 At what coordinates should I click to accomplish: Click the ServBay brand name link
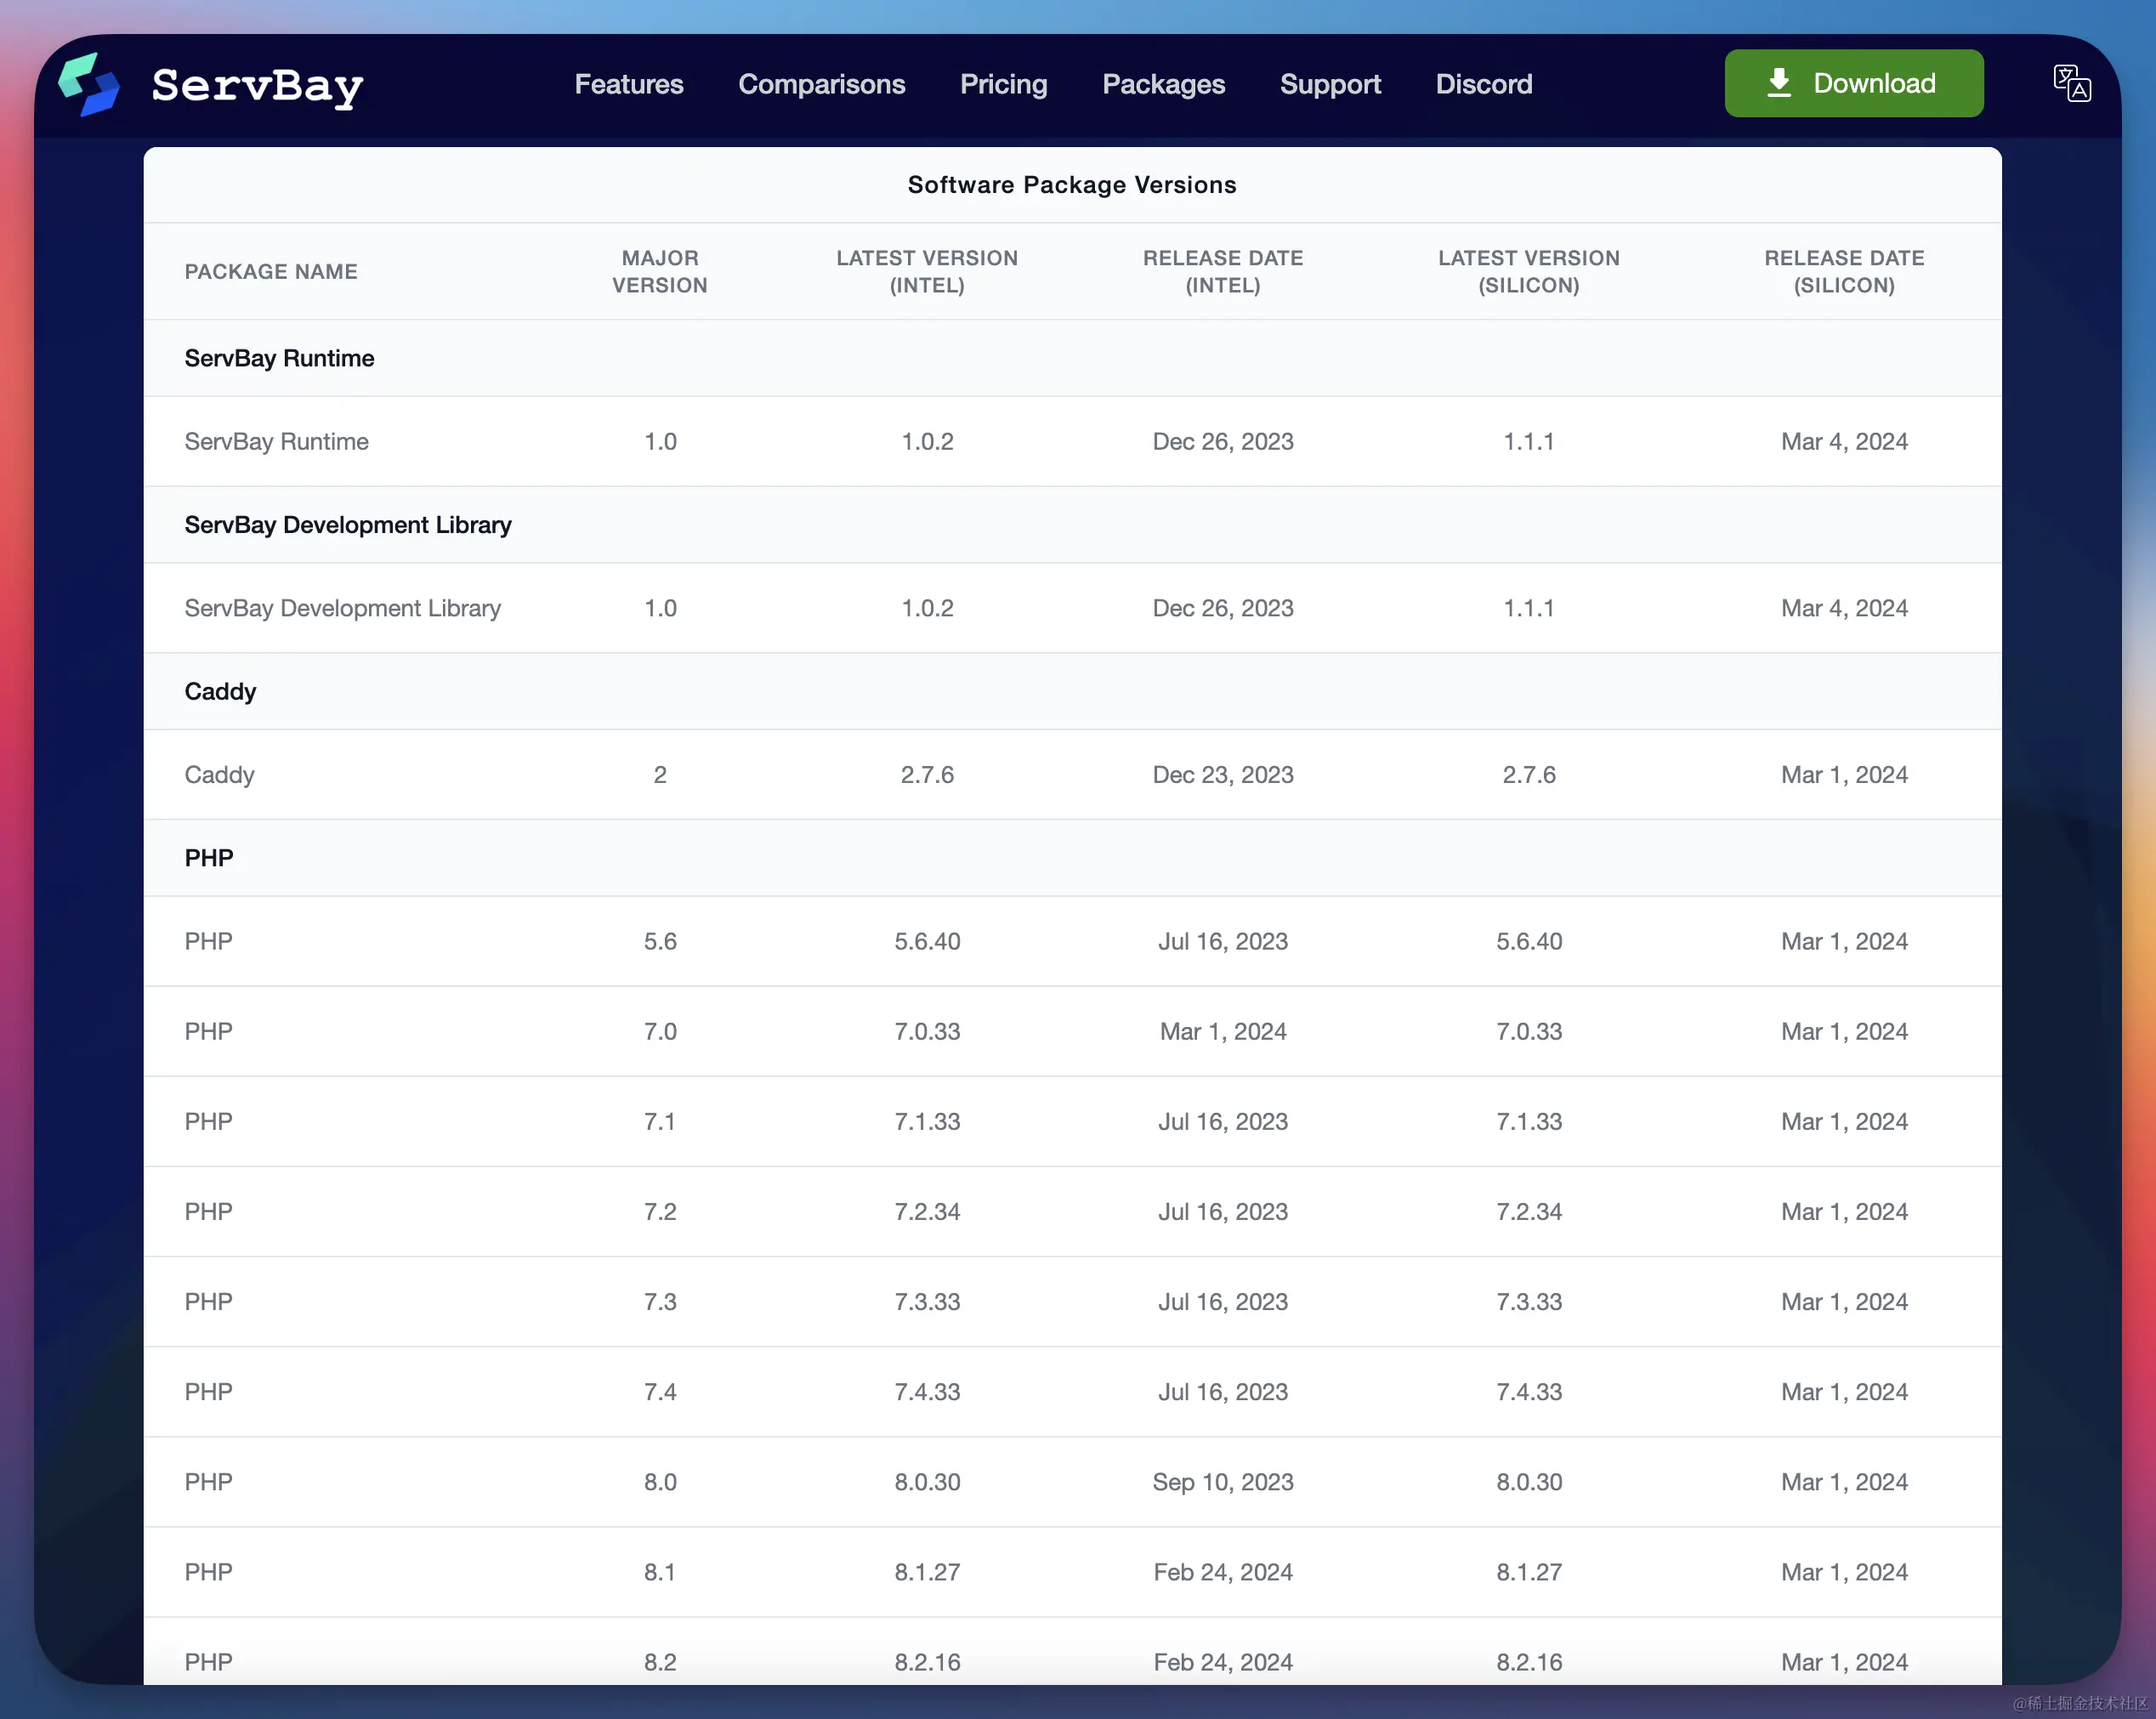pos(258,87)
